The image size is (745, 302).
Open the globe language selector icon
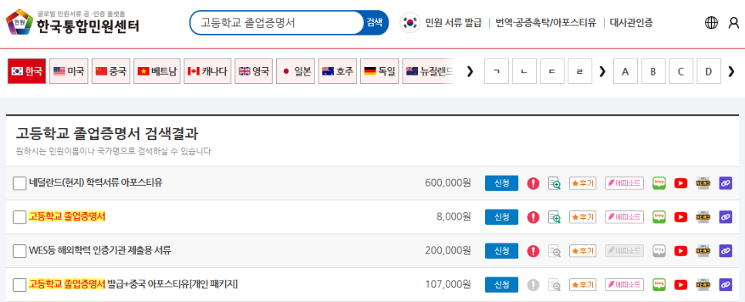(x=711, y=23)
